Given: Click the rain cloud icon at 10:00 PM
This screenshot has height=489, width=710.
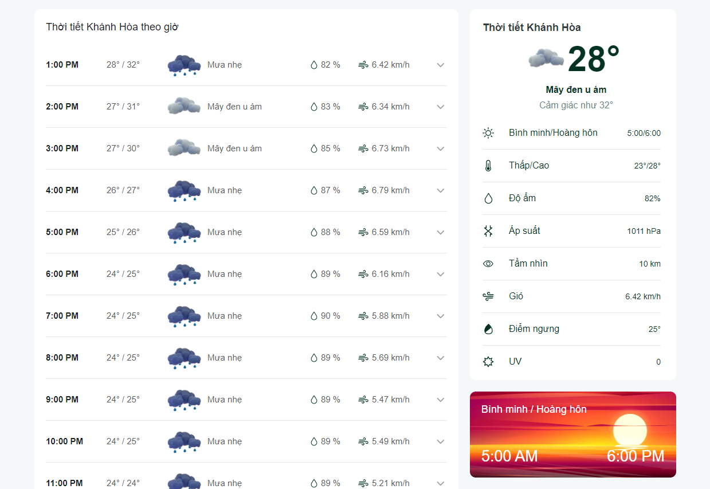Looking at the screenshot, I should tap(184, 442).
